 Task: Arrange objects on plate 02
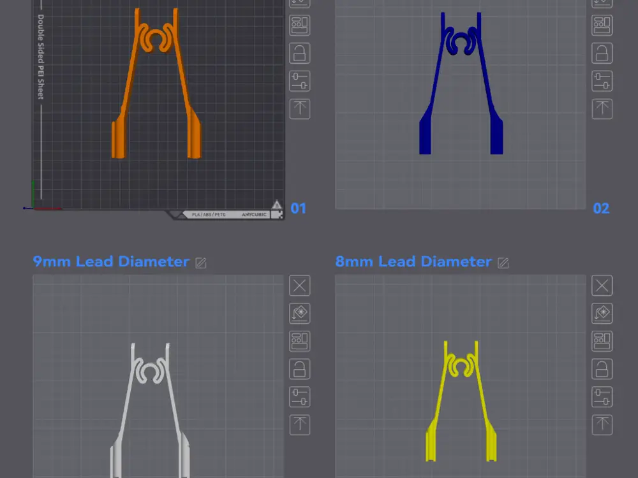click(x=602, y=25)
